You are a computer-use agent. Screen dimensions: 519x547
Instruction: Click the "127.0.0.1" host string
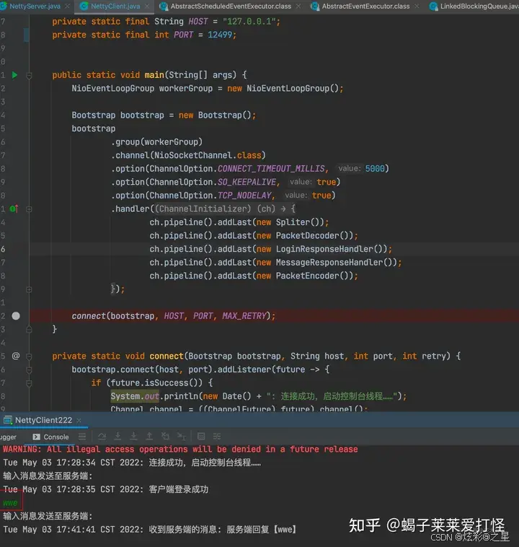click(249, 22)
